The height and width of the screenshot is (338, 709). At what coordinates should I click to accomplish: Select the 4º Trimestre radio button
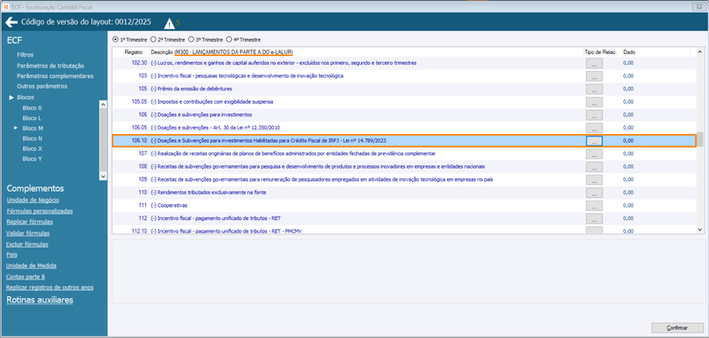click(229, 39)
